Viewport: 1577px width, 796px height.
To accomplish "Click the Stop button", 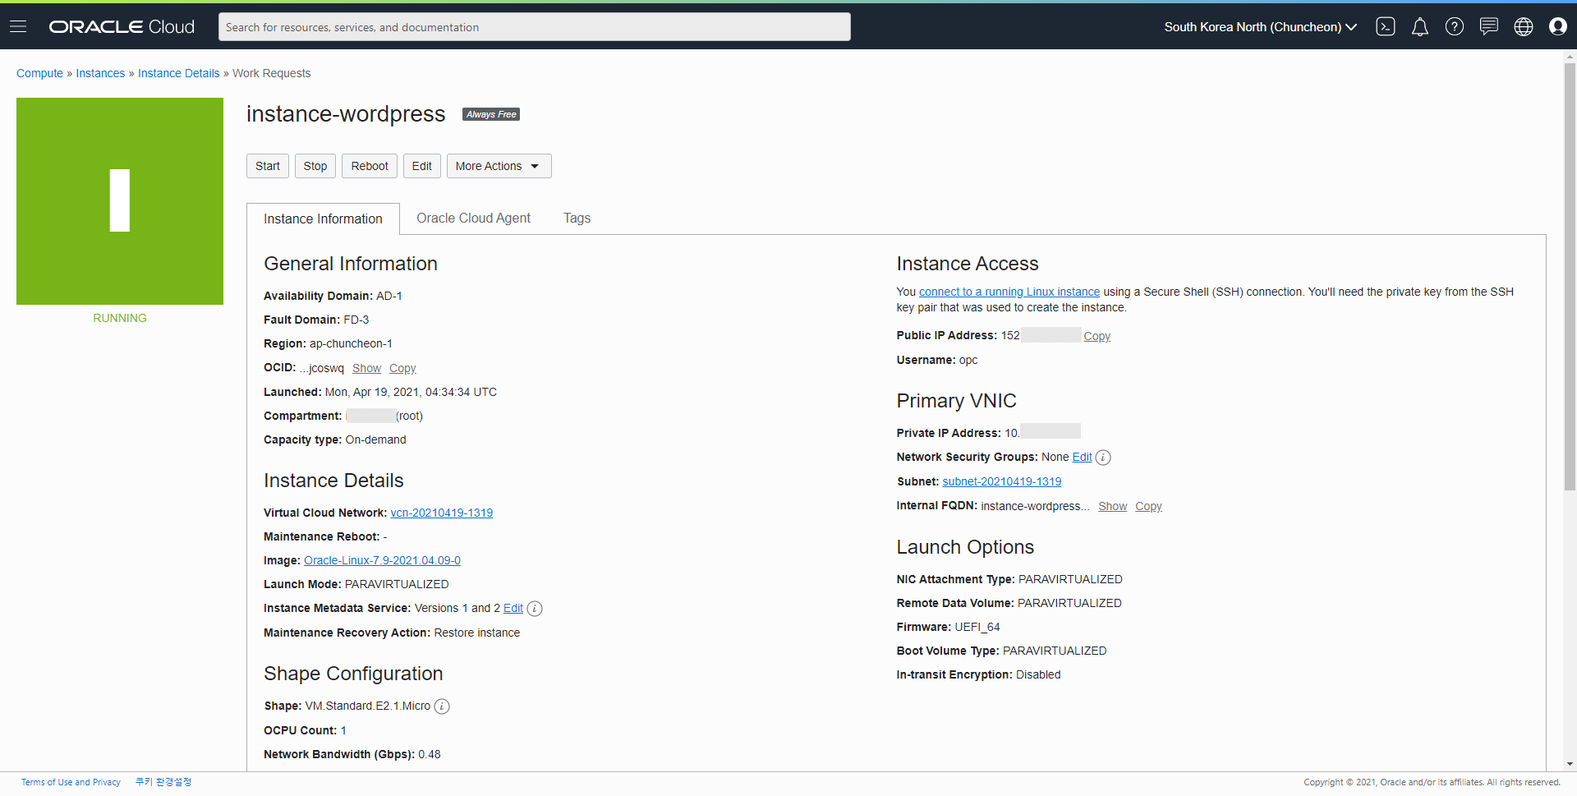I will pos(315,166).
